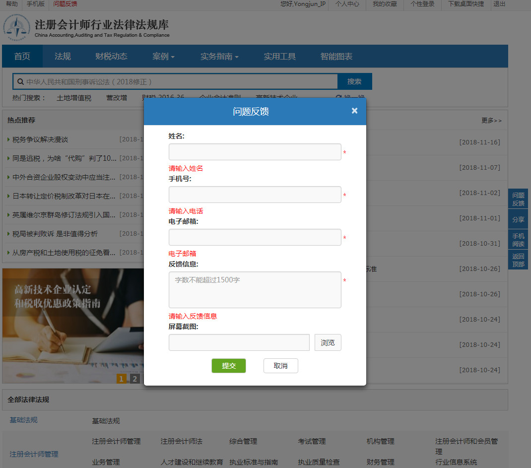Open the 分享 side widget

518,219
